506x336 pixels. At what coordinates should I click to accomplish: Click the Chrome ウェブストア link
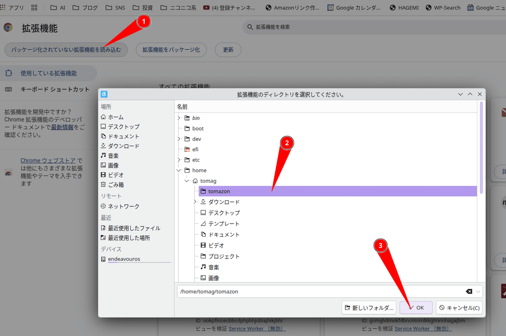pyautogui.click(x=48, y=160)
